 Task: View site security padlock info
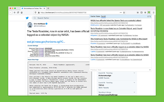point(39,12)
